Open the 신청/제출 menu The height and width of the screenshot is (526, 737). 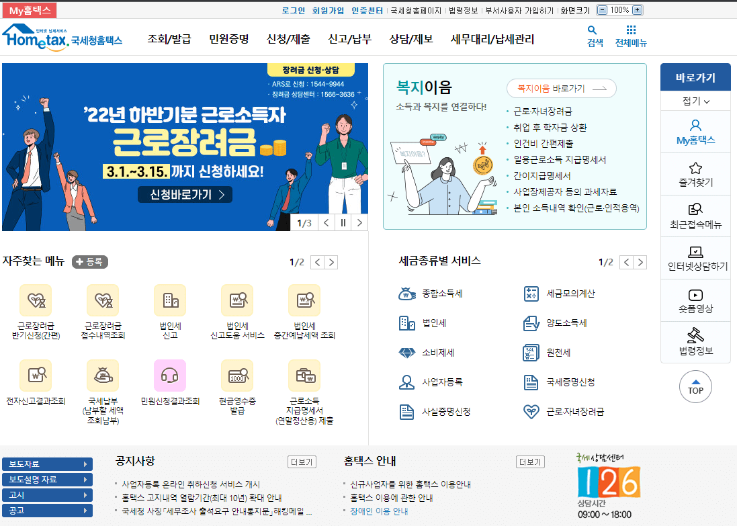tap(288, 39)
